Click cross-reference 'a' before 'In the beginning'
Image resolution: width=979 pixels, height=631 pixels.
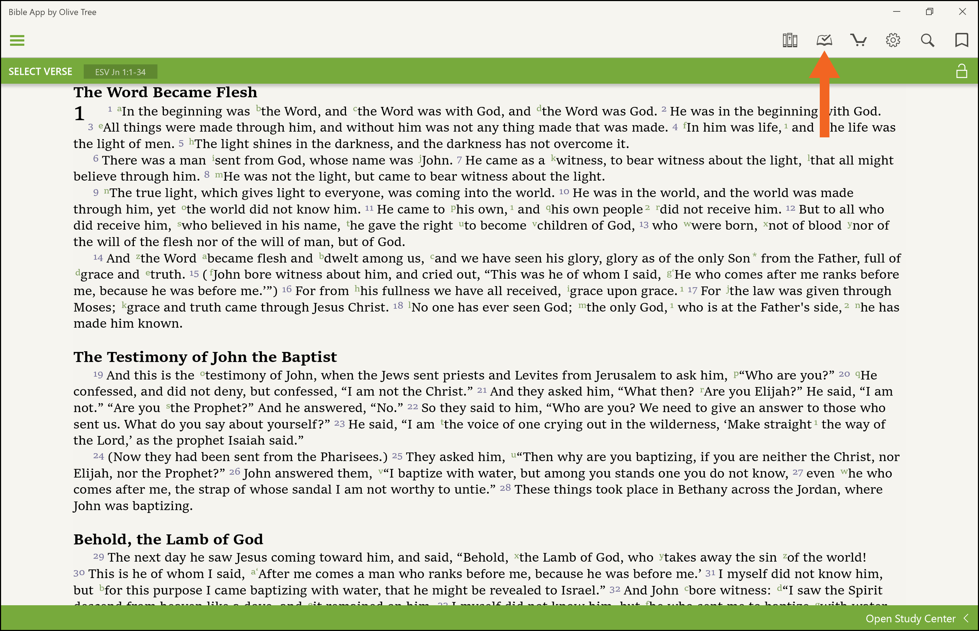point(119,109)
